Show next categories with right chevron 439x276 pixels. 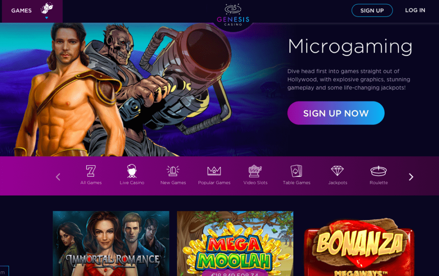411,177
